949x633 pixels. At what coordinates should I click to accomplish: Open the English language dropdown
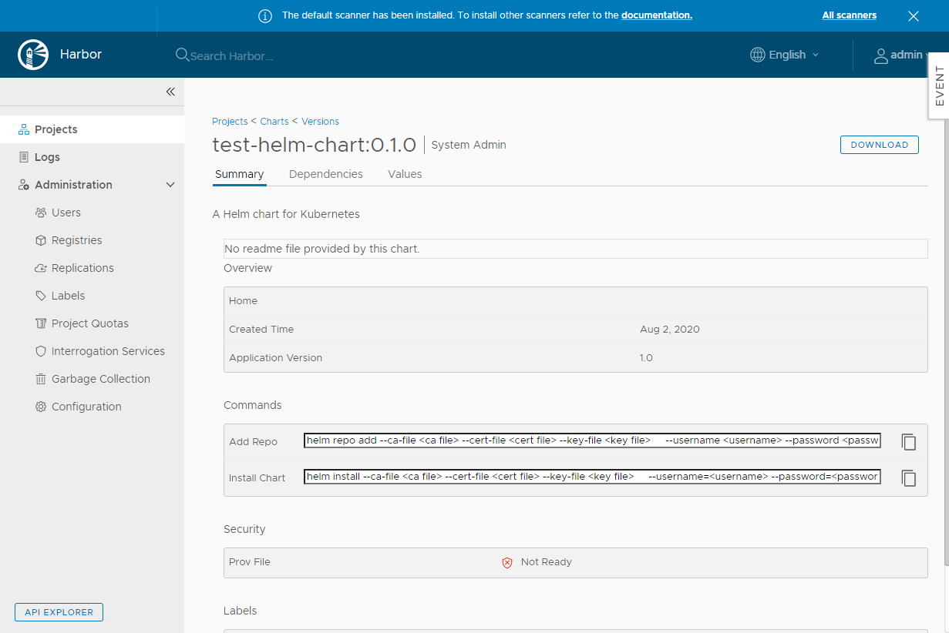pos(785,55)
